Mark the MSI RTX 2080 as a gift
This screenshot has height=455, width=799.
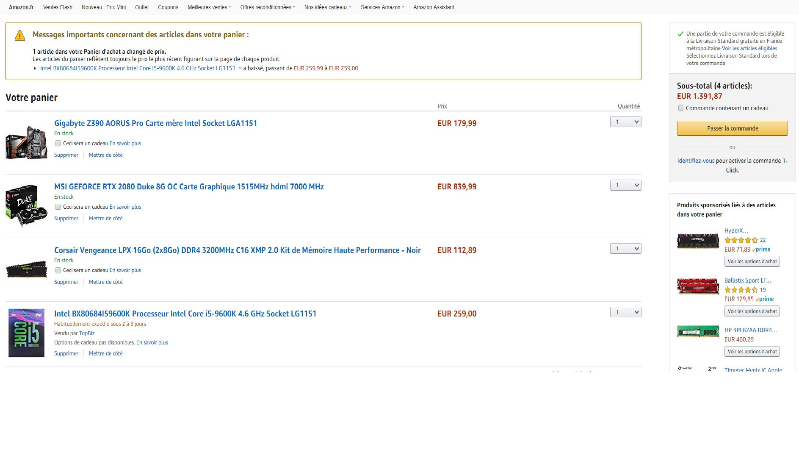pyautogui.click(x=58, y=207)
